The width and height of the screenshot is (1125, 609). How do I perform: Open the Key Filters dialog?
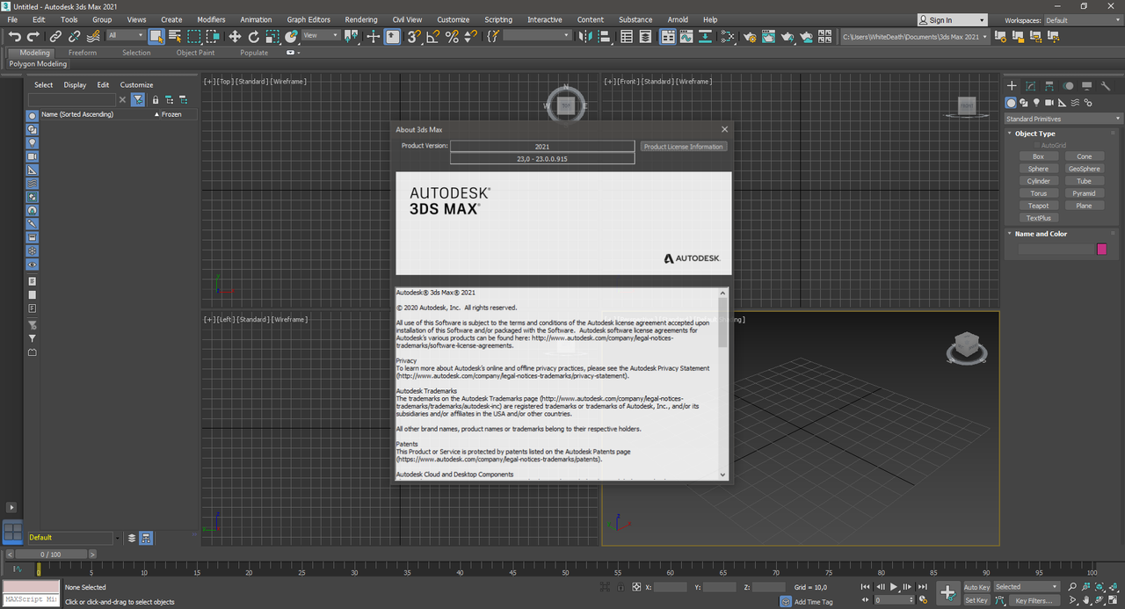click(1033, 601)
